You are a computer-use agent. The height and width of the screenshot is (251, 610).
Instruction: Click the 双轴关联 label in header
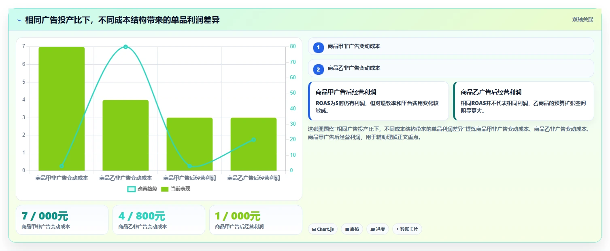tap(582, 20)
